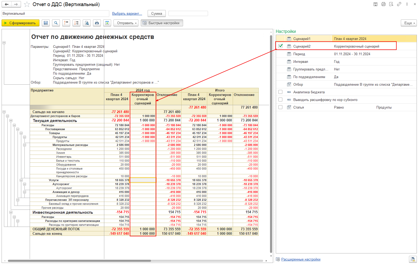
Task: Click gear icon beside Расширенные настройки
Action: (x=278, y=259)
